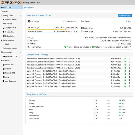Click the Subscription lifebuoy icon
The height and width of the screenshot is (135, 135).
tap(4, 36)
